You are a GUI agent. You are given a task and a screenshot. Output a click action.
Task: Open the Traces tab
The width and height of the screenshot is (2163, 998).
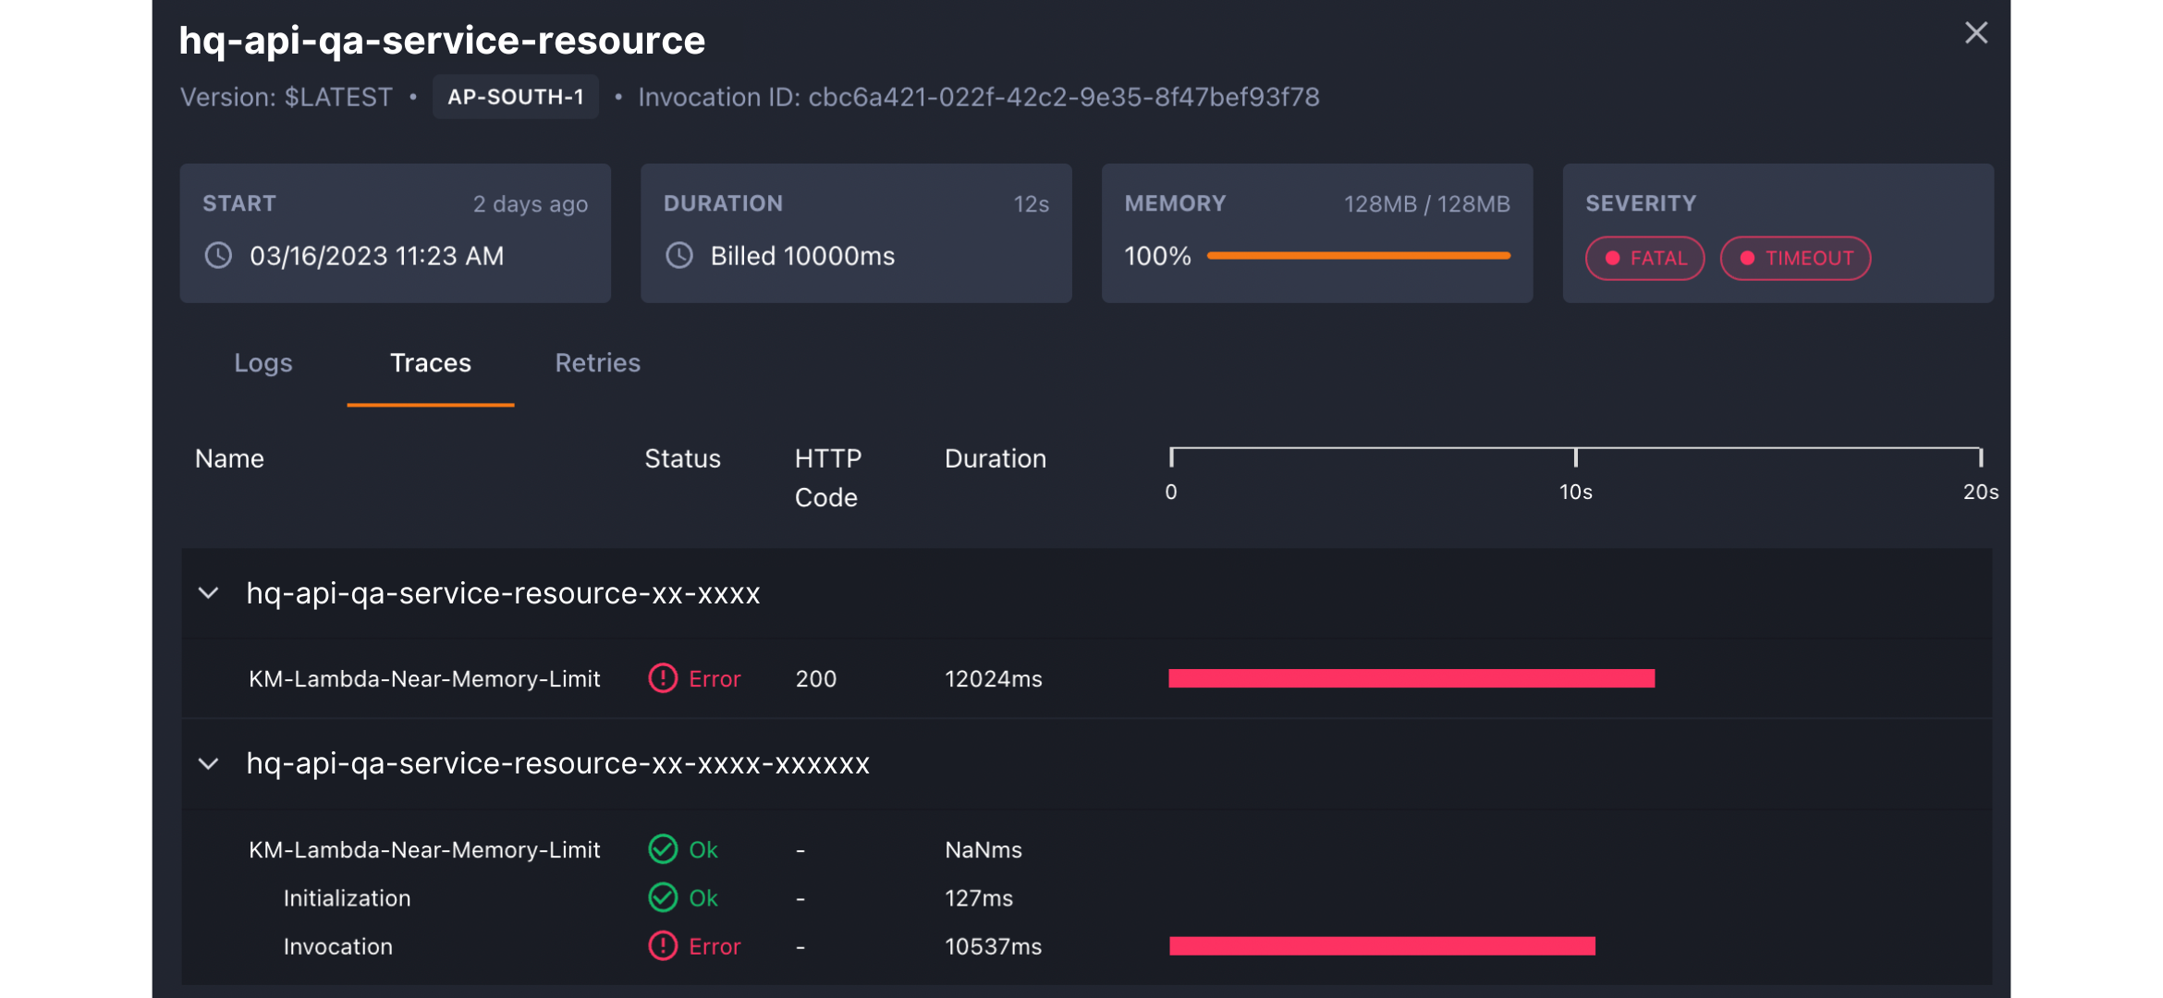click(431, 363)
